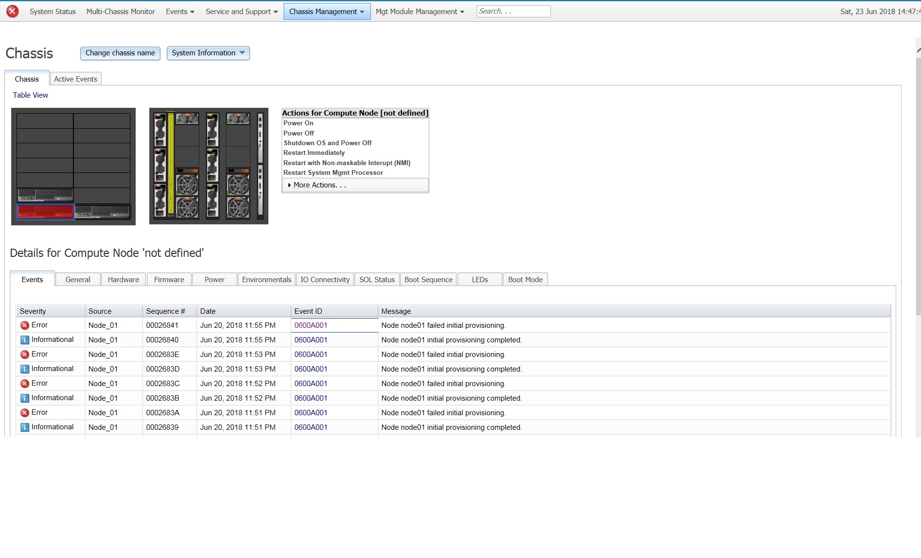Open the LEDs tab
This screenshot has width=921, height=558.
(x=480, y=279)
